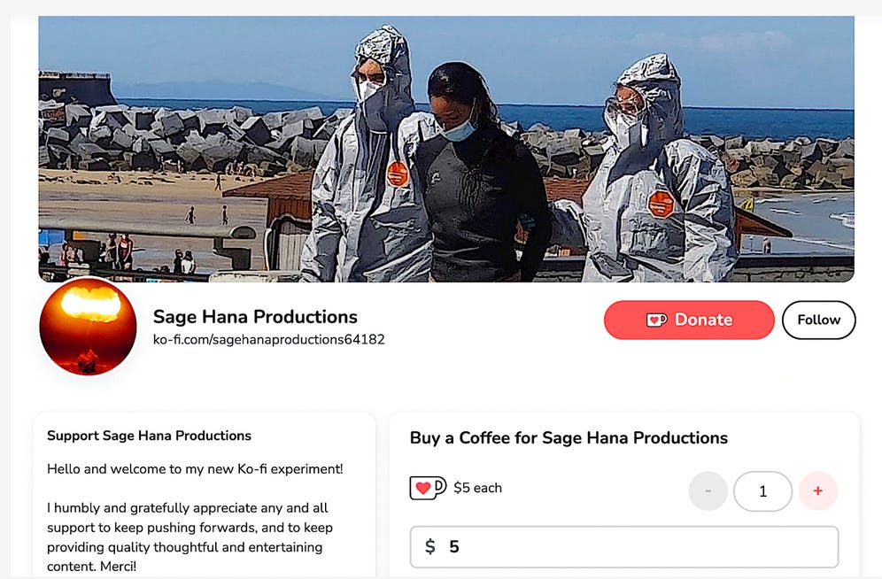
Task: Click the Support Sage Hana Productions heading
Action: [x=149, y=436]
